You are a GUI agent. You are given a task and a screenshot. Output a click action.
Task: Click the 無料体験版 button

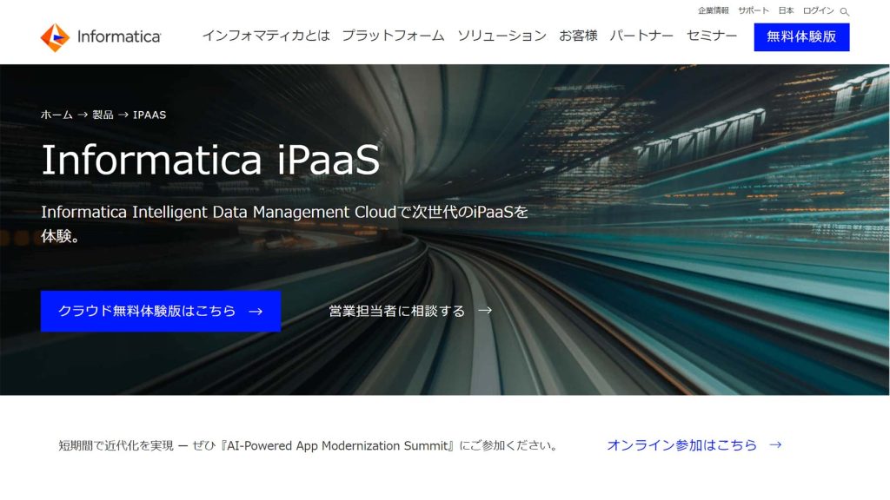pyautogui.click(x=800, y=36)
